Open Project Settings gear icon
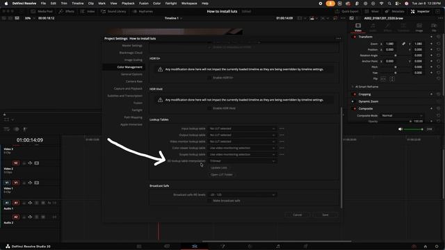 (437, 247)
